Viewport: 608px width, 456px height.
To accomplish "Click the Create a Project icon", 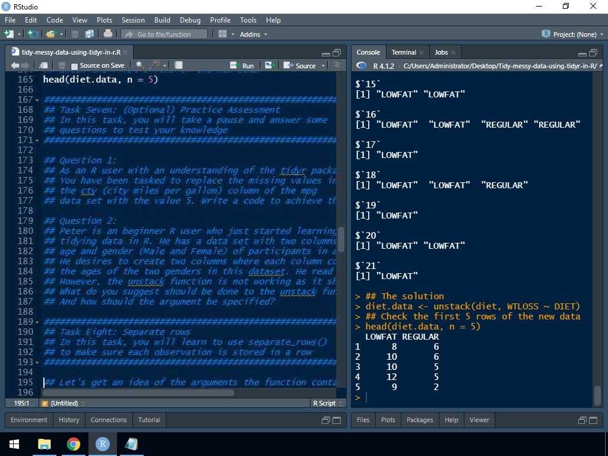I will click(x=33, y=34).
